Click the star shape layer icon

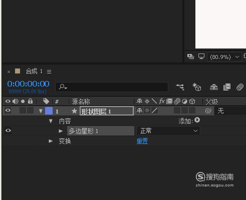[74, 111]
